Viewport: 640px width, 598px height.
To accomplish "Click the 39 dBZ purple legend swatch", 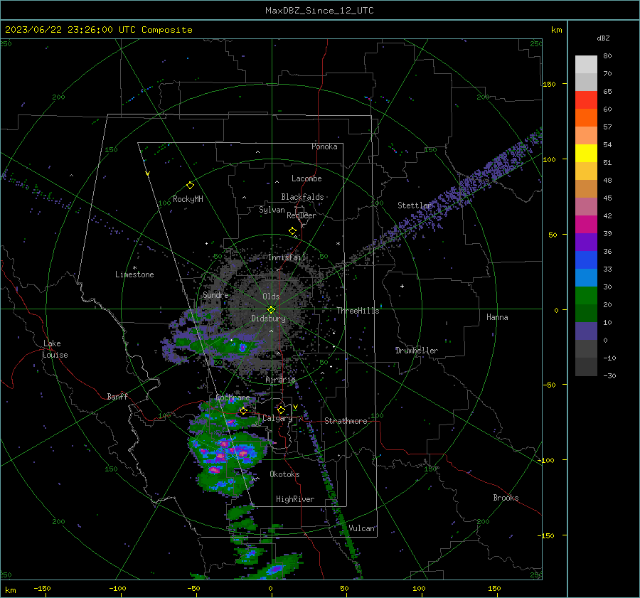I will pyautogui.click(x=586, y=242).
